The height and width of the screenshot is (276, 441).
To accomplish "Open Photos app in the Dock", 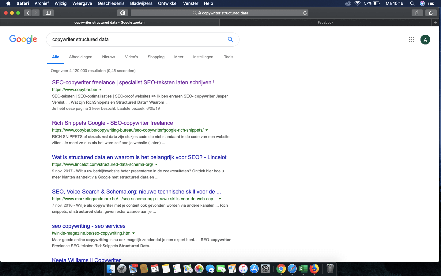I will [199, 269].
